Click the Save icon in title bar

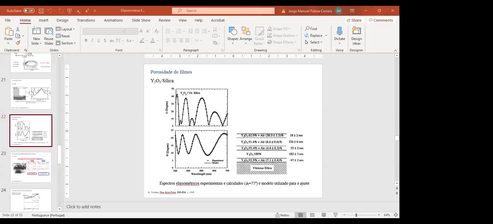click(41, 11)
